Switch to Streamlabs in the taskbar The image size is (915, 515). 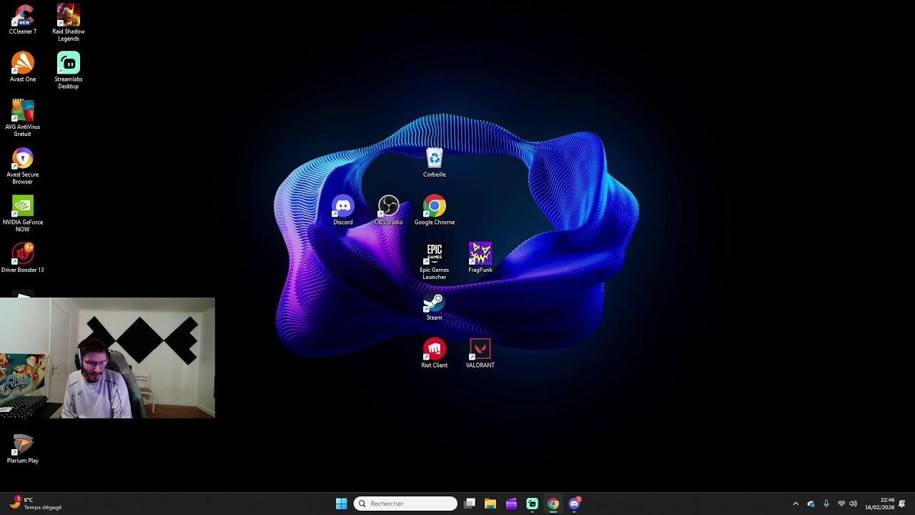(x=533, y=504)
